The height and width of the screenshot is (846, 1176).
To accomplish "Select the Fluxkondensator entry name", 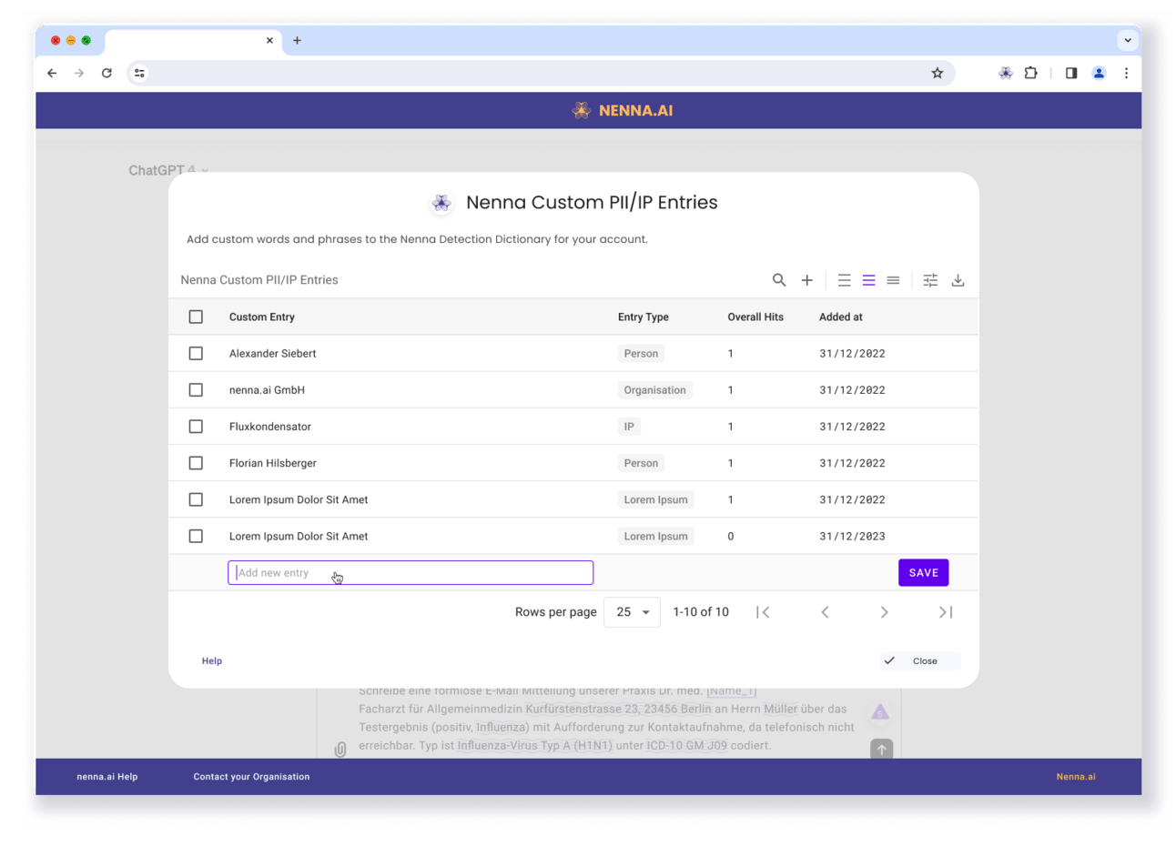I will coord(270,427).
